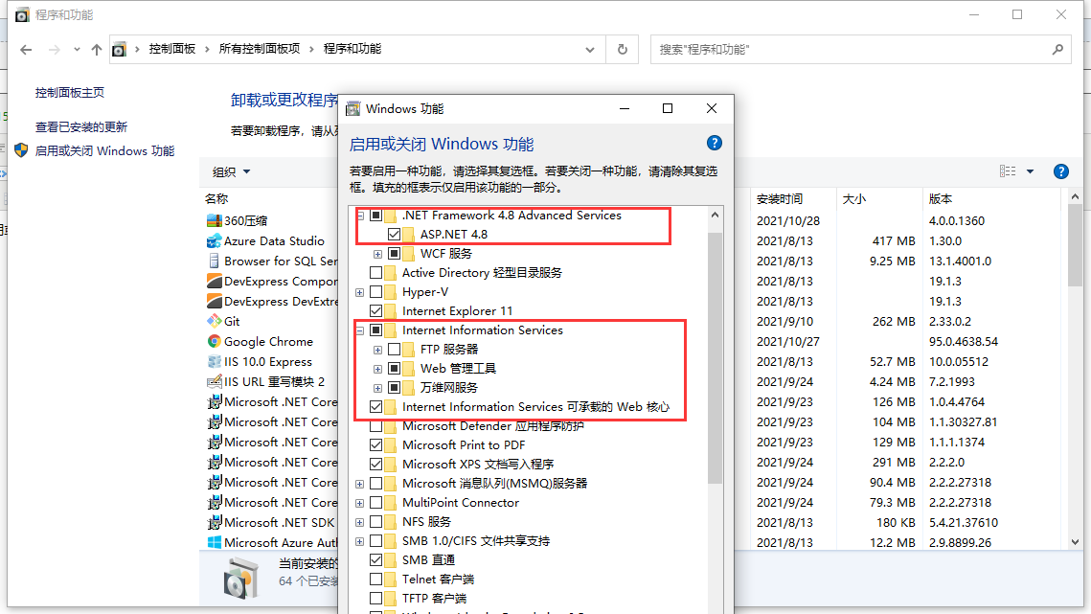
Task: Expand Microsoft 消息队列(MSMQ)服务器 node
Action: [360, 484]
